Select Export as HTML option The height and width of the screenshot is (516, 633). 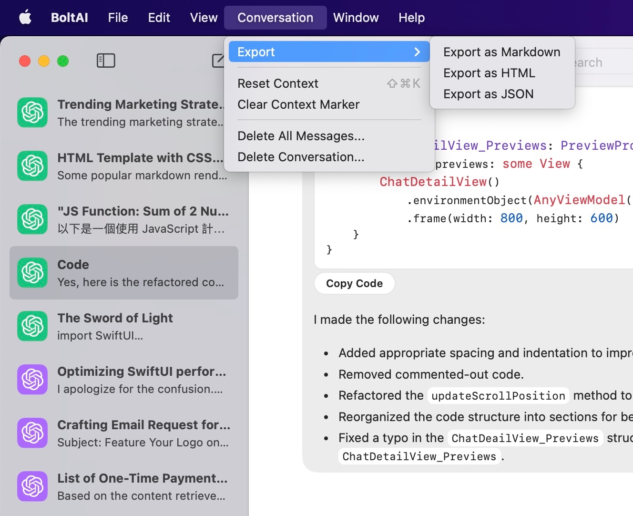(x=489, y=73)
